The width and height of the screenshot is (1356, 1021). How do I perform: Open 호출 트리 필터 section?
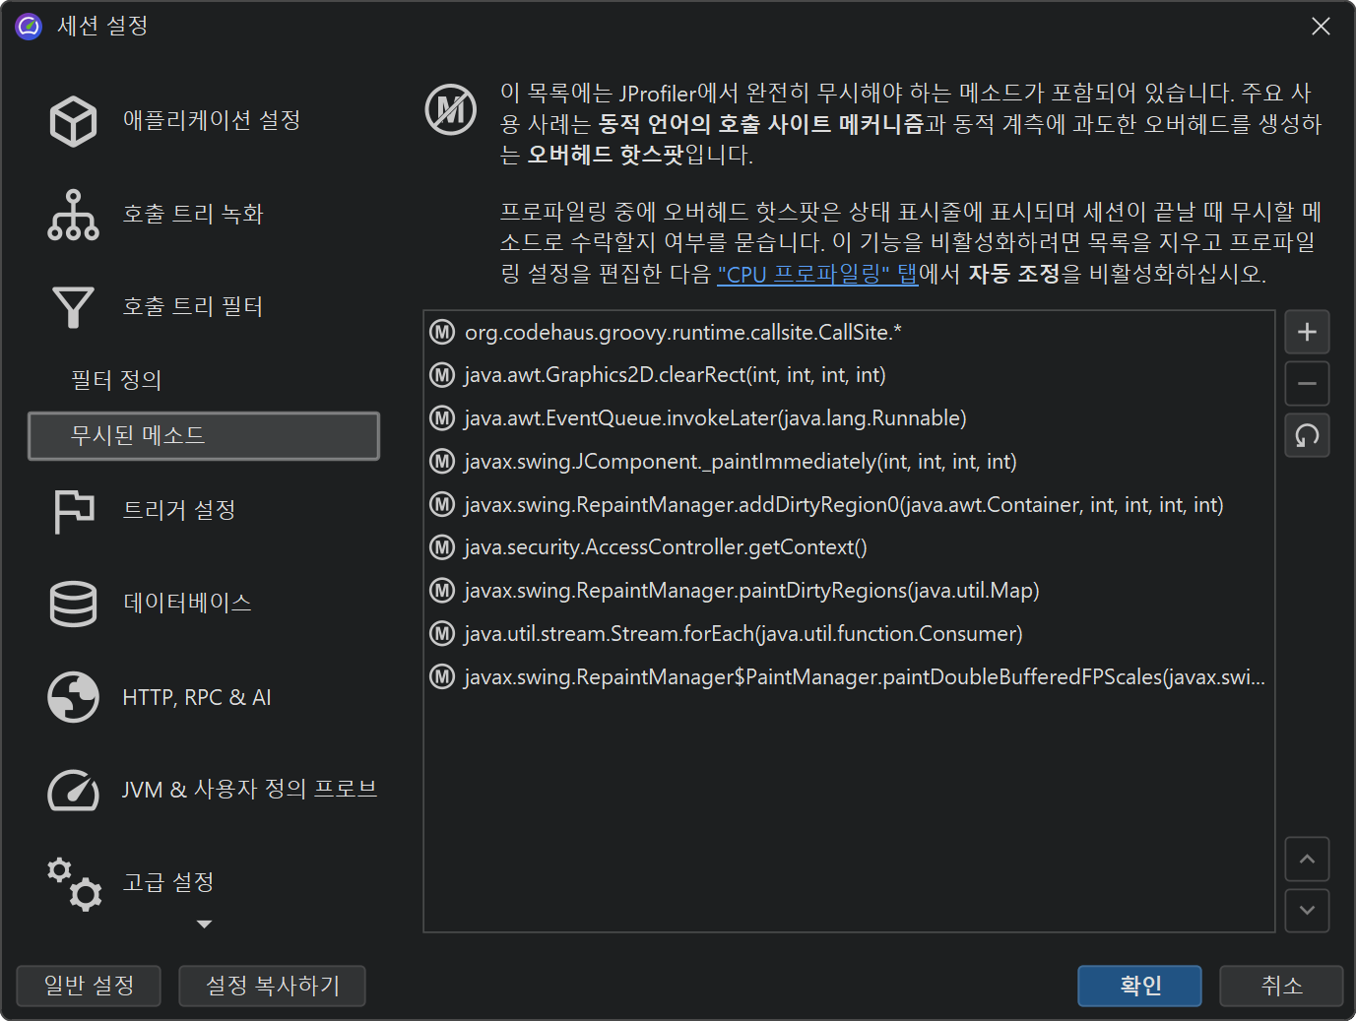click(204, 307)
